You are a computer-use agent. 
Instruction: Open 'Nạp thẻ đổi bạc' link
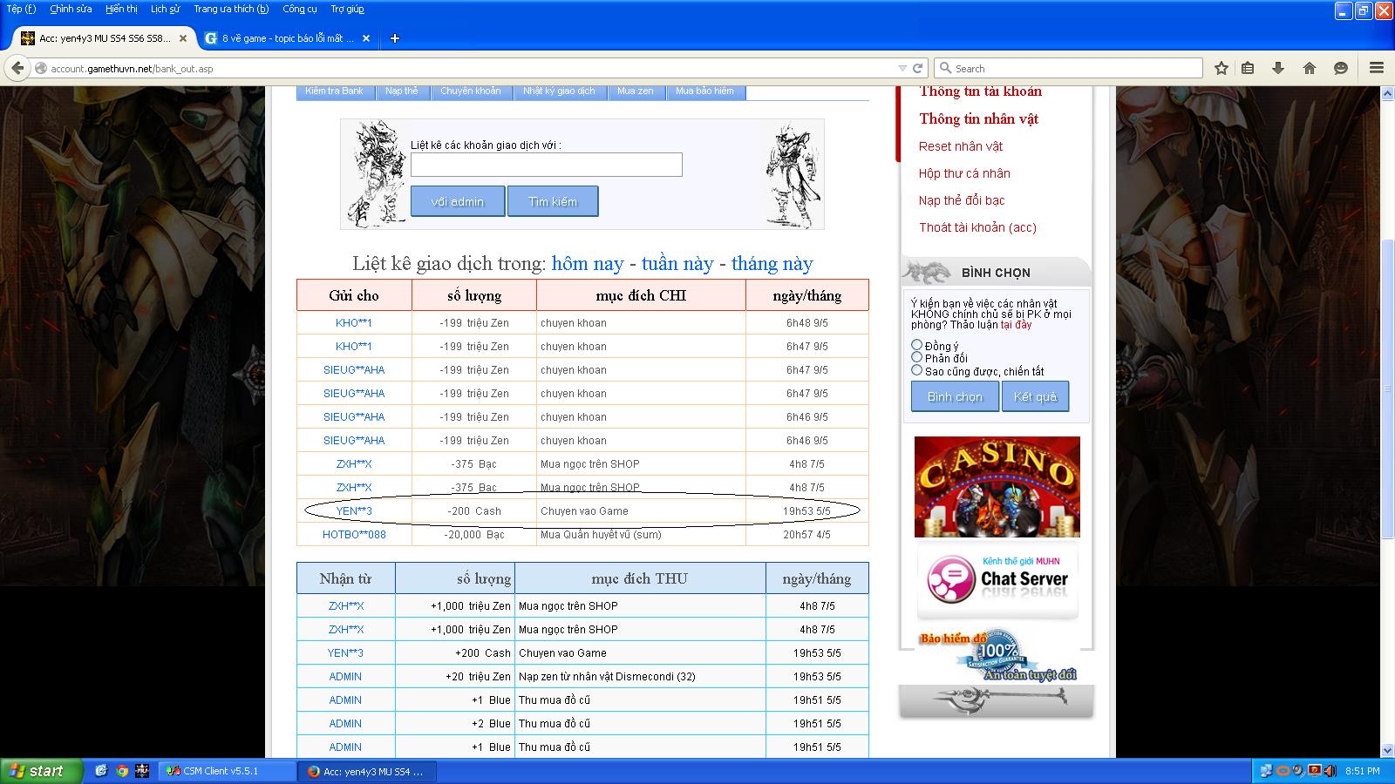962,200
